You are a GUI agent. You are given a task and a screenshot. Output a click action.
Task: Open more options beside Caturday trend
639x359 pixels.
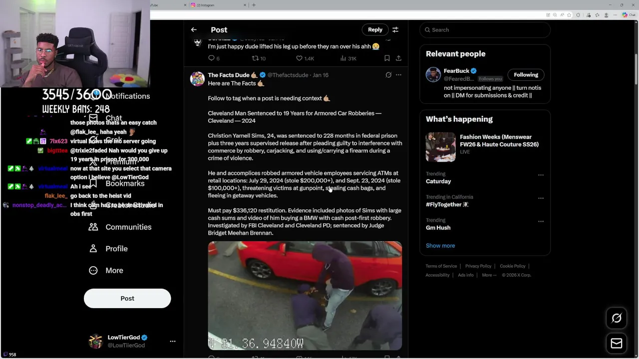point(541,175)
